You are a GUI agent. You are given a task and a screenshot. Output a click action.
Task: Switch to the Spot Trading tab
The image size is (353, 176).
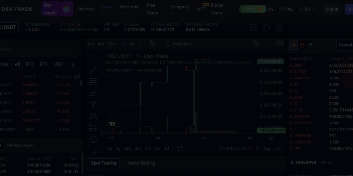104,163
